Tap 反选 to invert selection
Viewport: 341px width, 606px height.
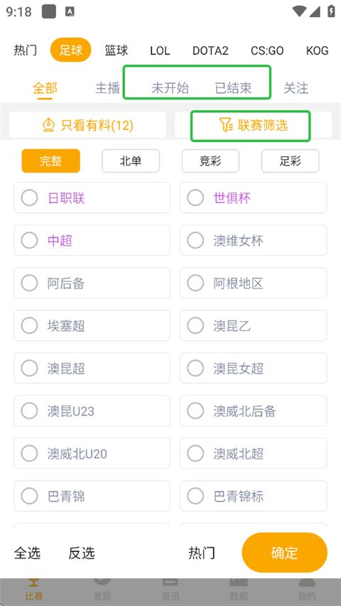(82, 553)
